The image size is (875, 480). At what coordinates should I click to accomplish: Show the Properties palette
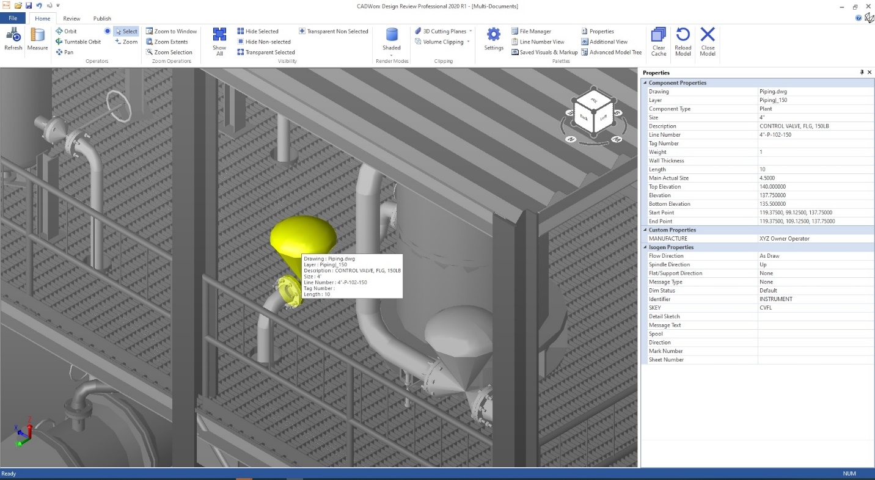click(x=598, y=31)
